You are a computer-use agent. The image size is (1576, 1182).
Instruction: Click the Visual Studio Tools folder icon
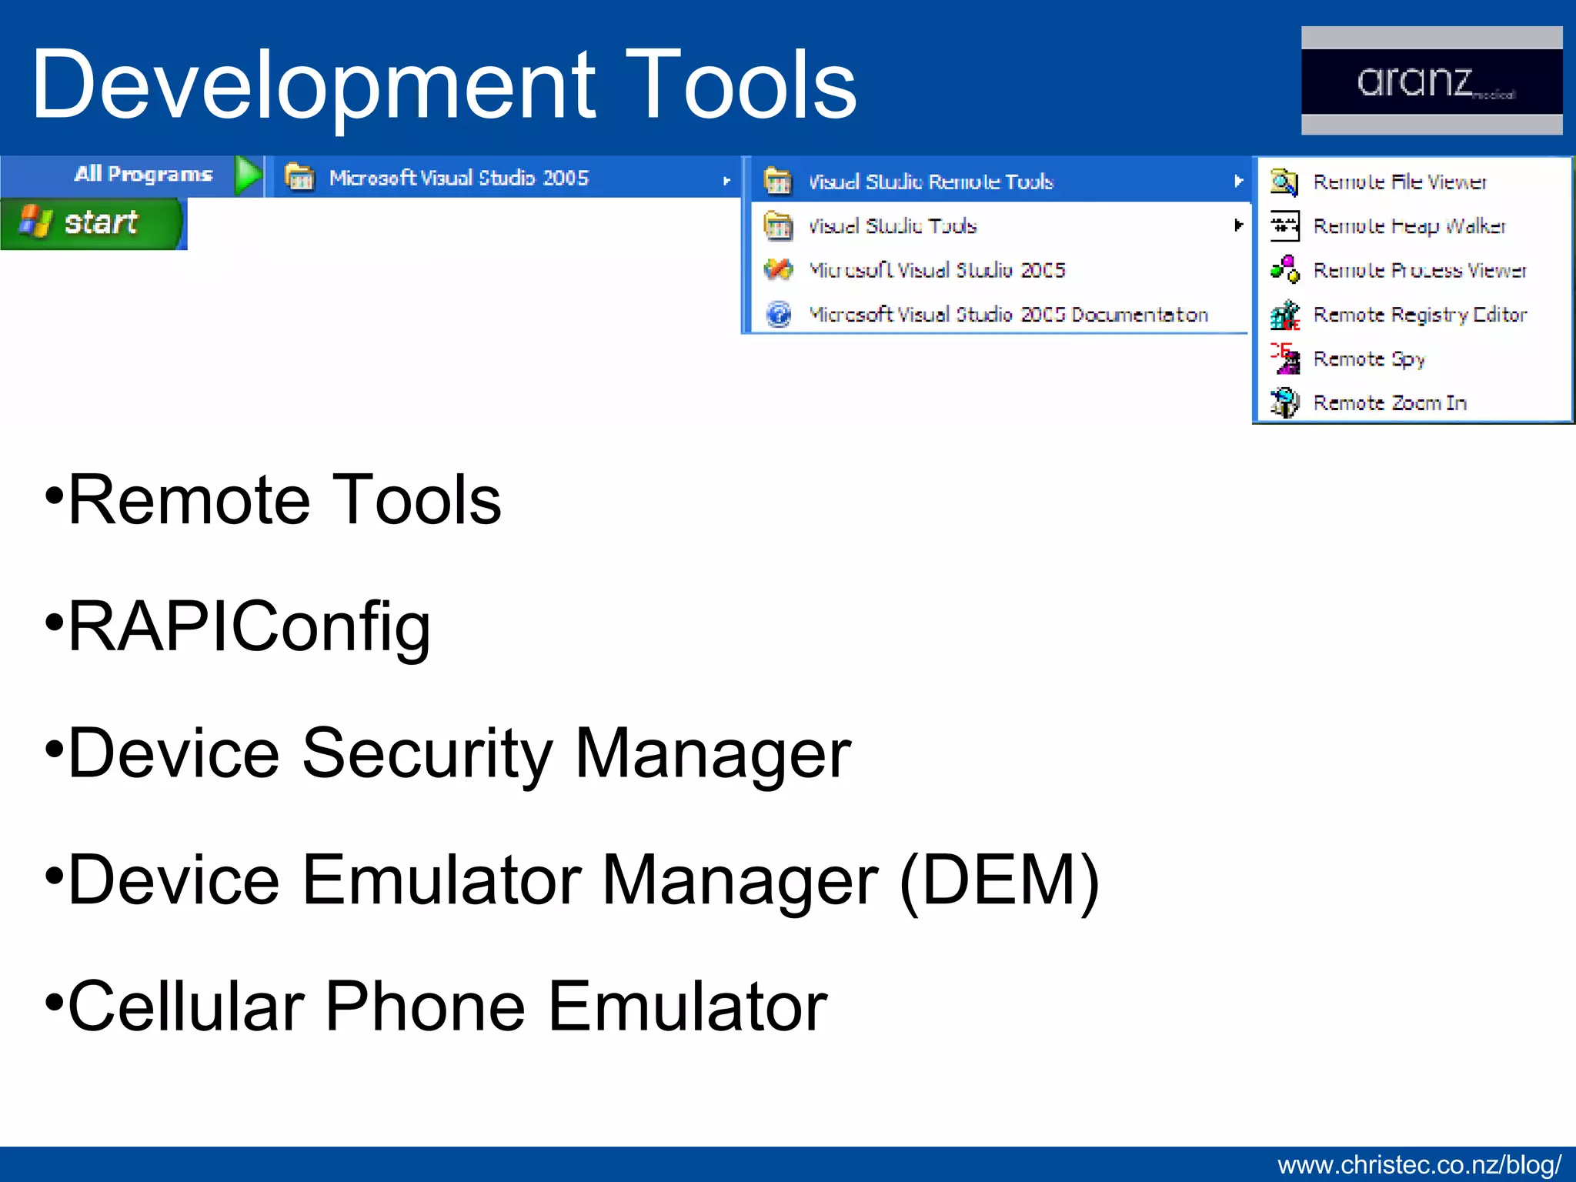coord(778,225)
